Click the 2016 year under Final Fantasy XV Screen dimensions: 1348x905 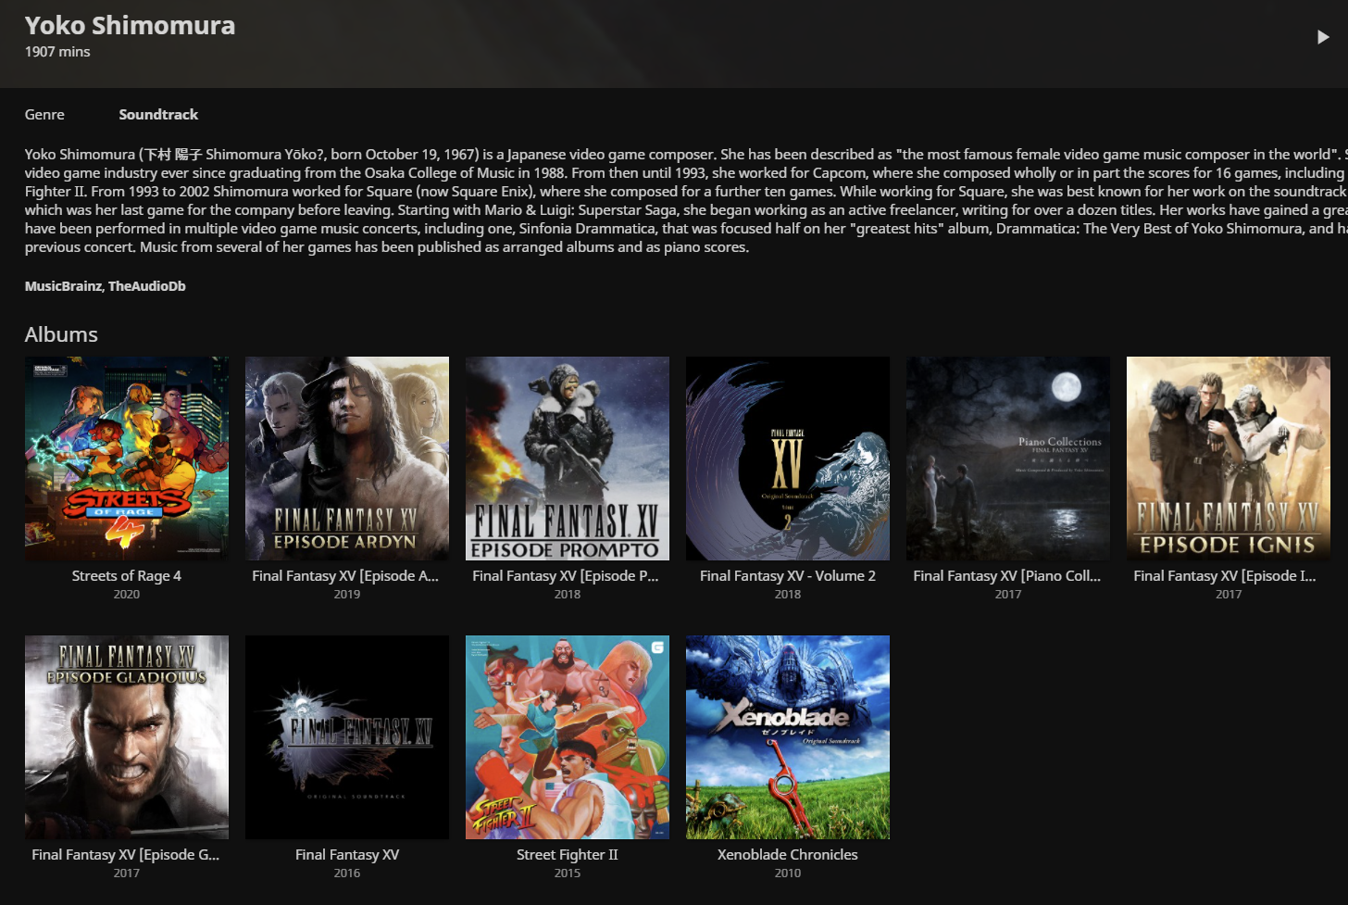pos(347,874)
